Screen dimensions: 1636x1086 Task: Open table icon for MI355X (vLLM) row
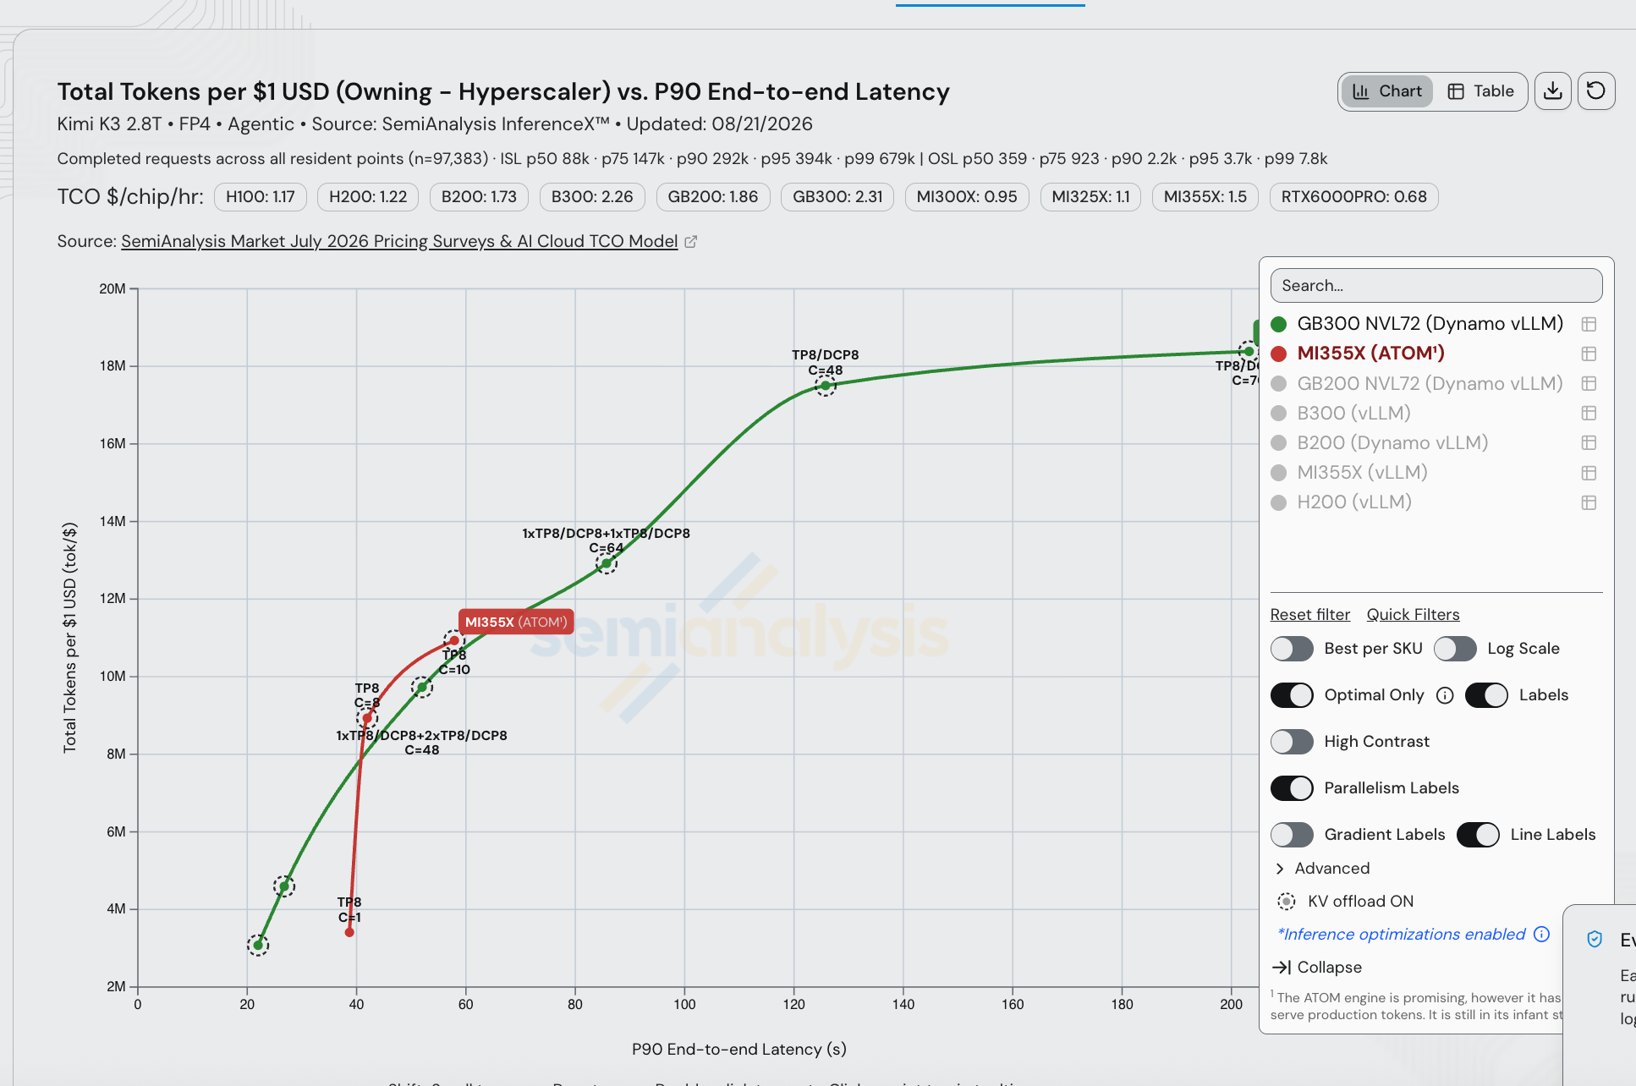[x=1589, y=473]
